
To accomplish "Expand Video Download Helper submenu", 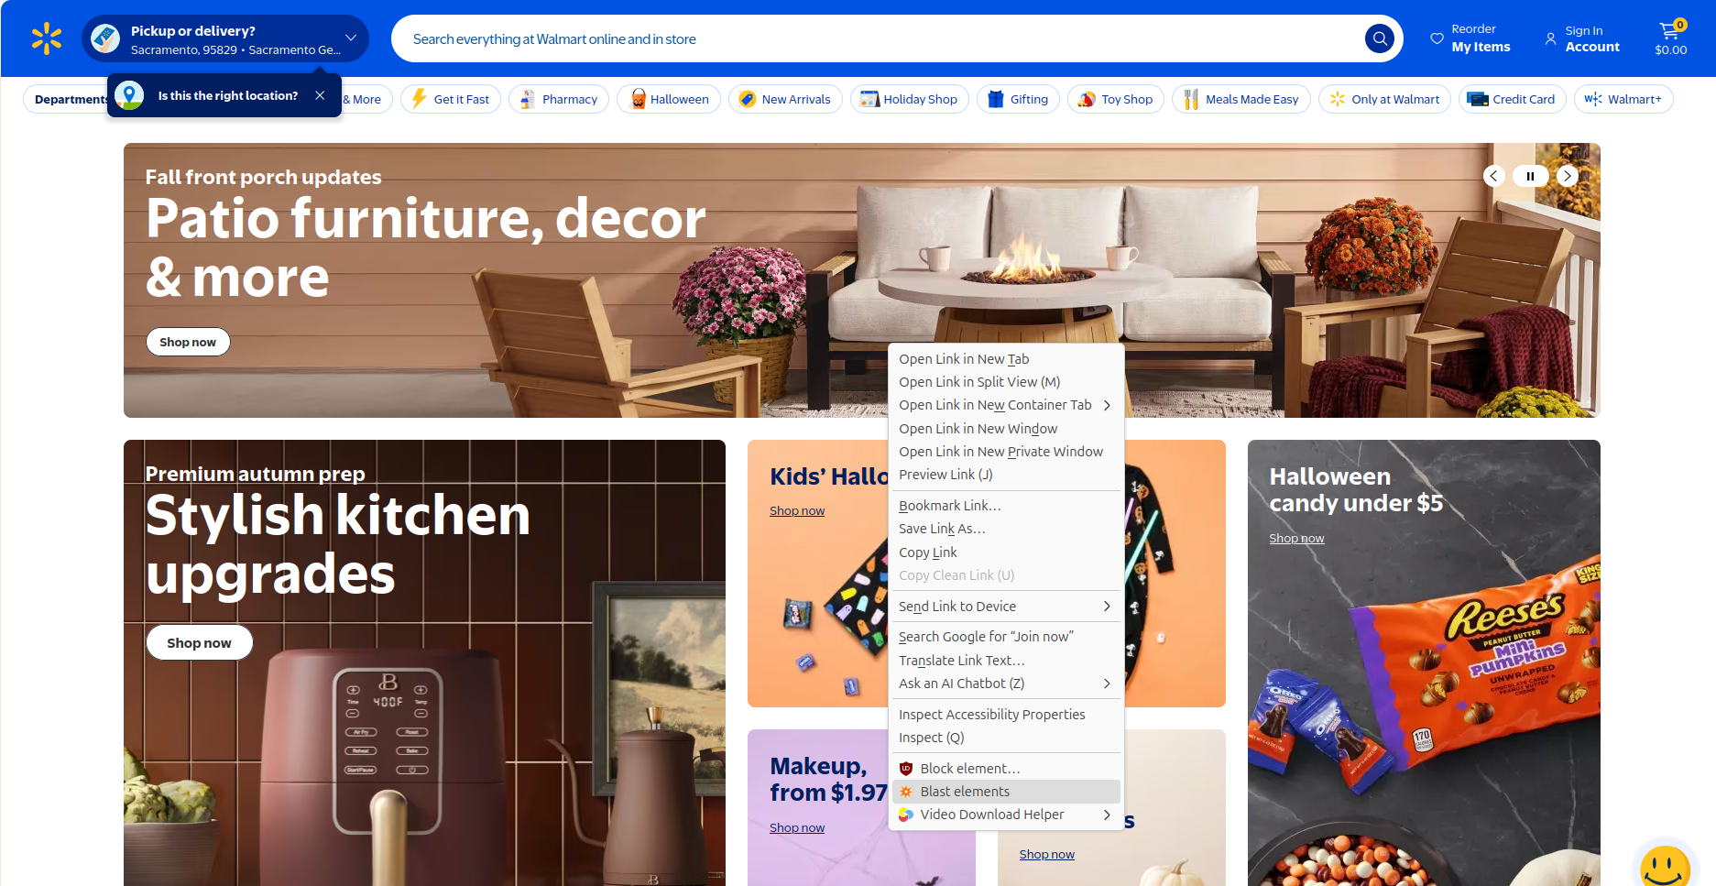I will coord(1006,815).
